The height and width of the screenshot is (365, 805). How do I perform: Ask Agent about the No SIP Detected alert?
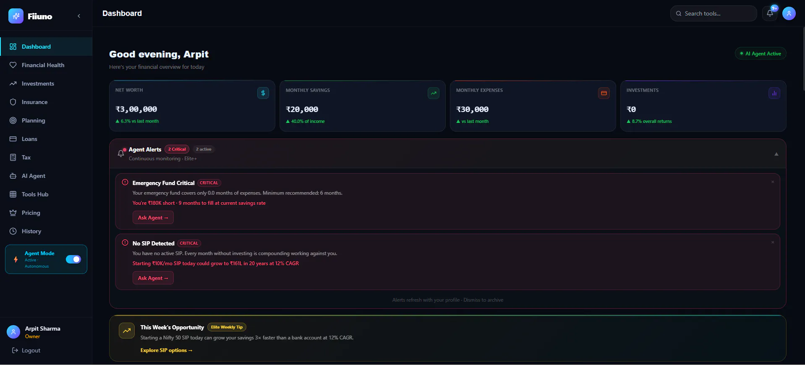(153, 278)
